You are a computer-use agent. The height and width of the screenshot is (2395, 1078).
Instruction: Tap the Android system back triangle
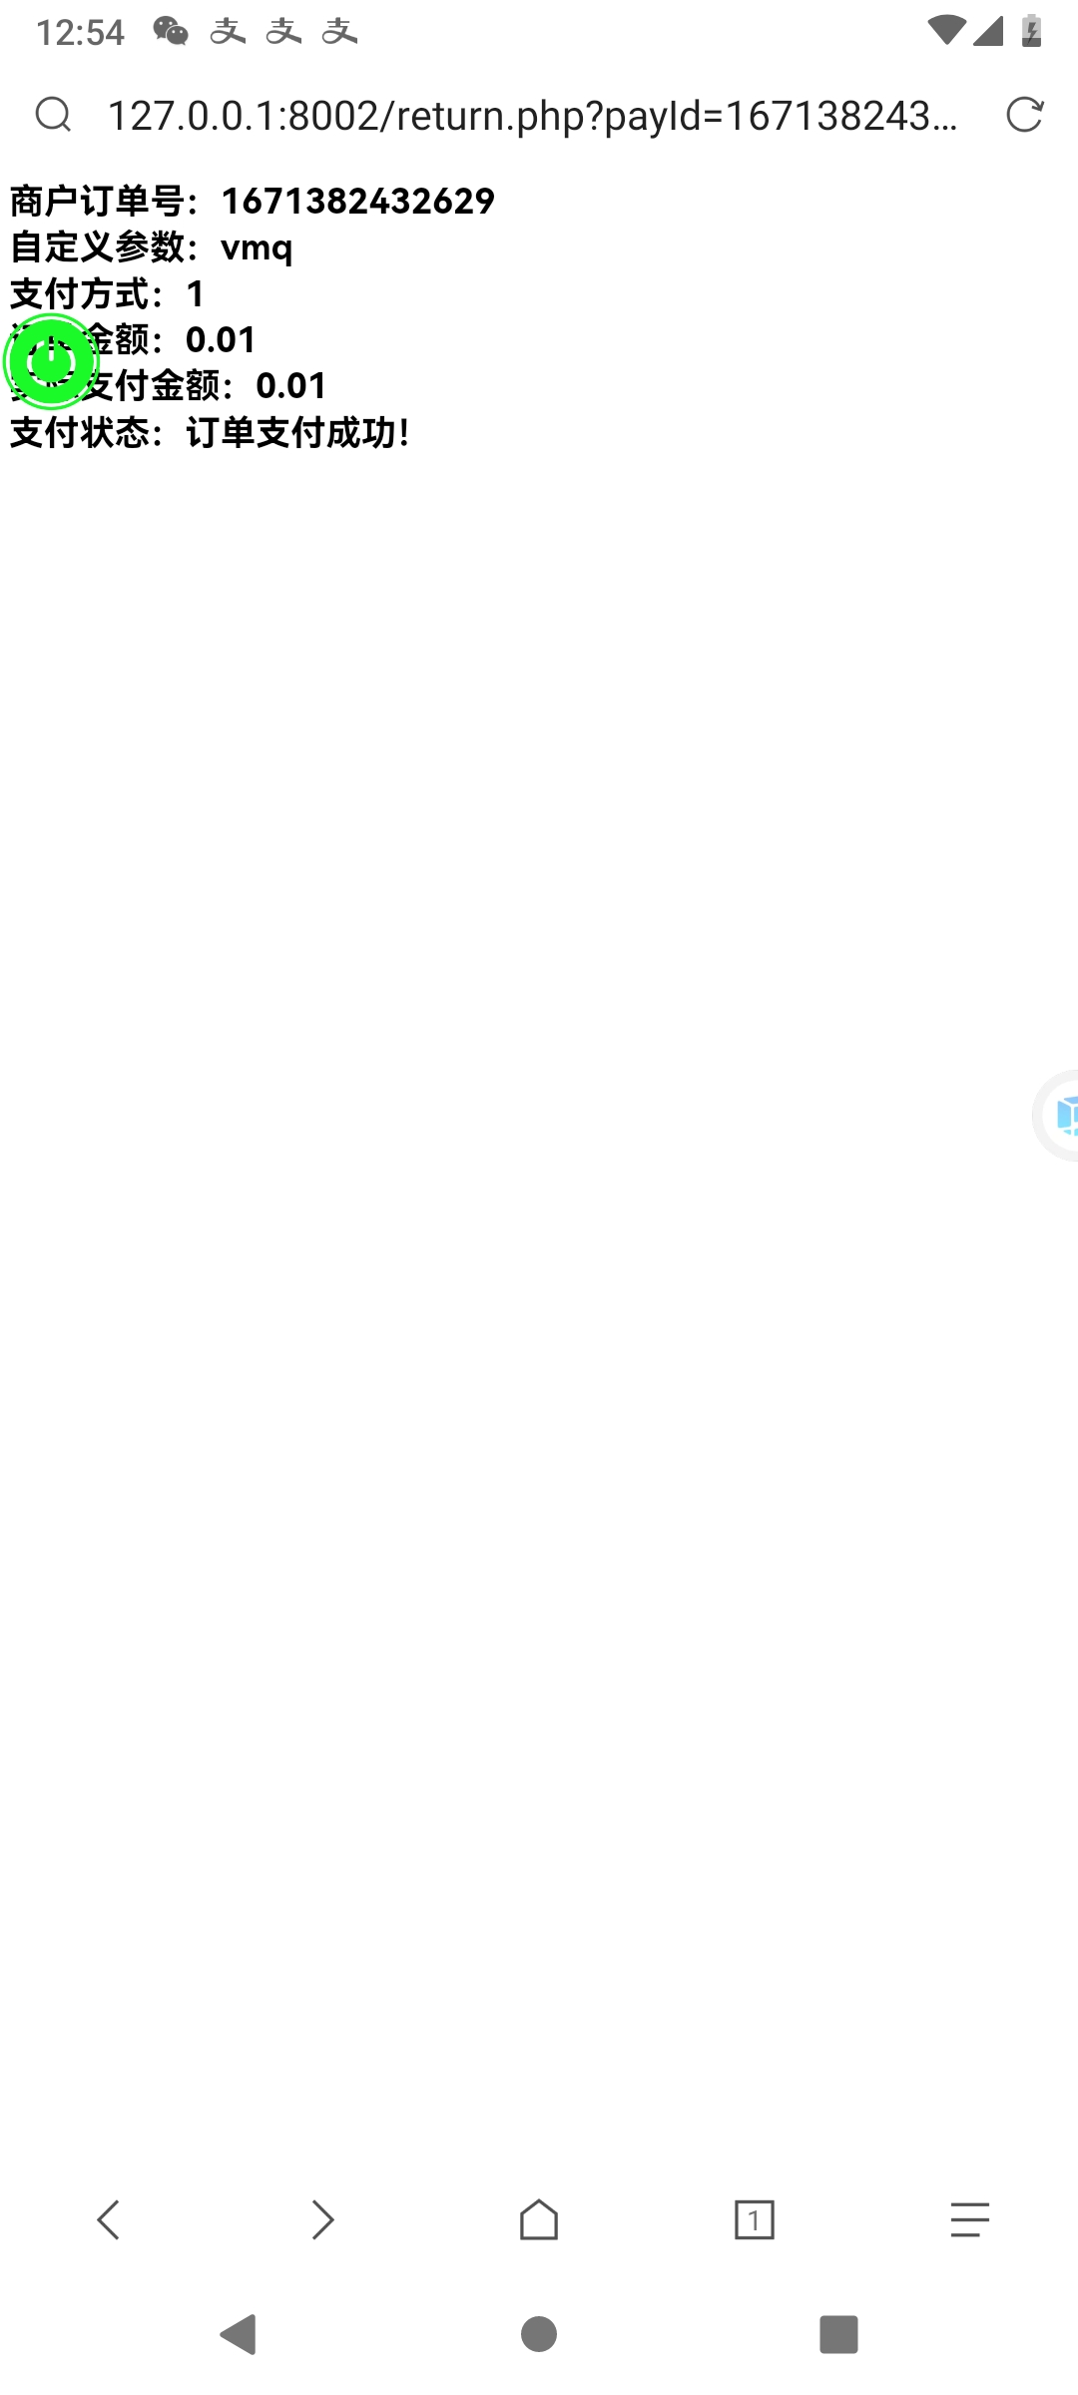(239, 2335)
